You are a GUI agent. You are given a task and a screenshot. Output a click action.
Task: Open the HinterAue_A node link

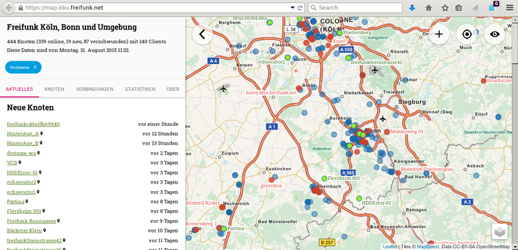point(23,134)
